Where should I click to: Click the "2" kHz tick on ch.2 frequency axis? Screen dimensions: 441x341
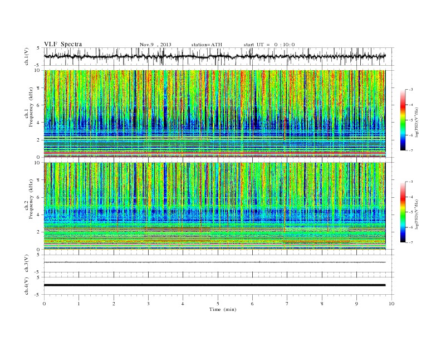coord(39,232)
